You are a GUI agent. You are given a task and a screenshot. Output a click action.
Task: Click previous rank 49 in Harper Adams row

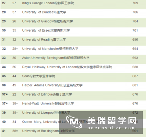tap(14, 85)
